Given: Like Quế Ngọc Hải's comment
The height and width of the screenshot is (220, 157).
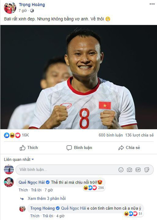Looking at the screenshot, I should point(23,189).
